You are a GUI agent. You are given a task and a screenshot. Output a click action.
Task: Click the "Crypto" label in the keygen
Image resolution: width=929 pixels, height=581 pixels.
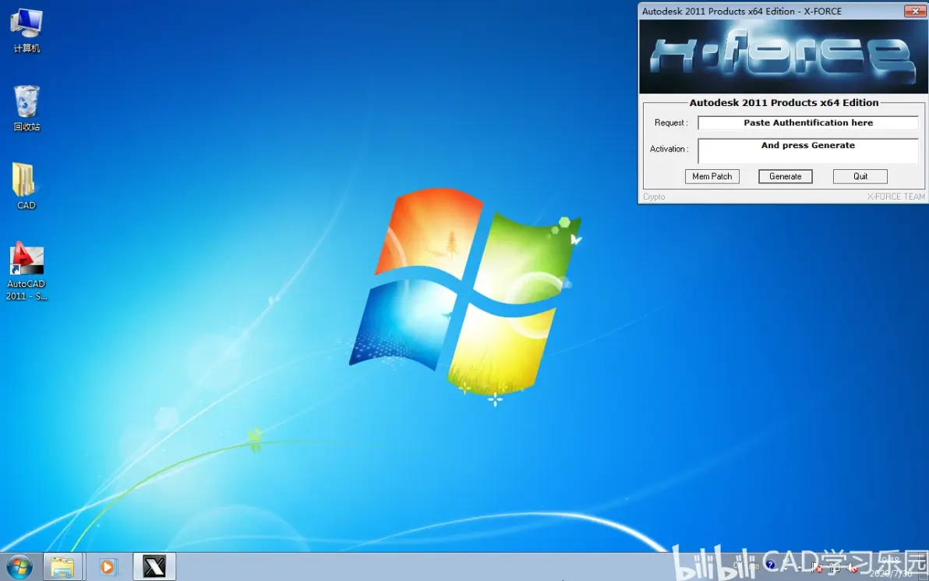tap(654, 197)
